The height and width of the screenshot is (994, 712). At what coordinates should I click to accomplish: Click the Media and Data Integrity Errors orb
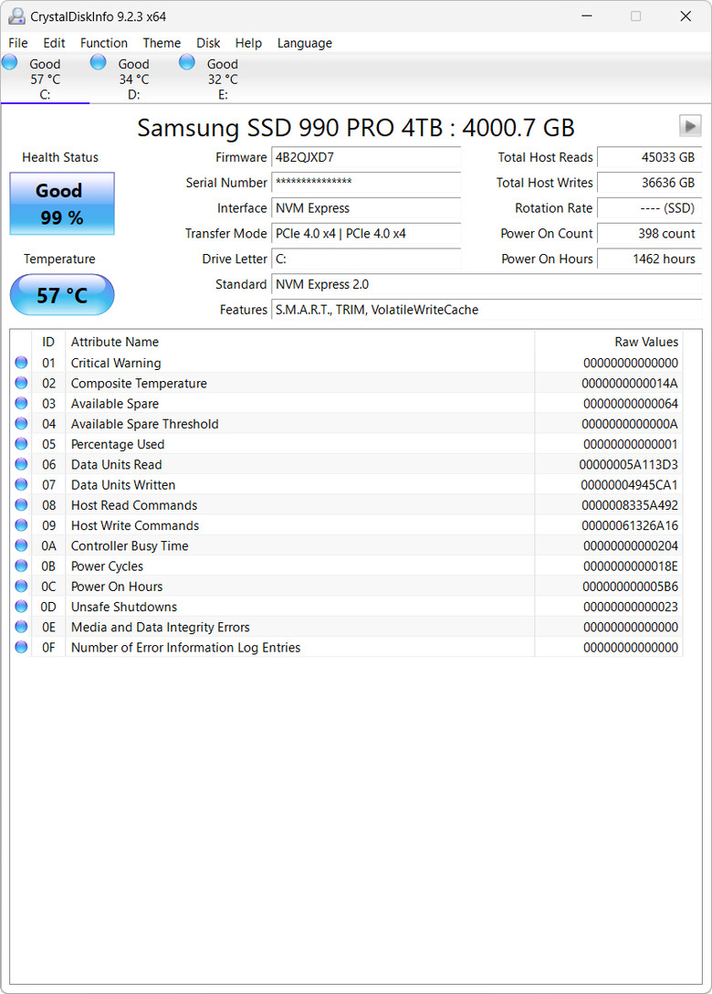pyautogui.click(x=22, y=627)
